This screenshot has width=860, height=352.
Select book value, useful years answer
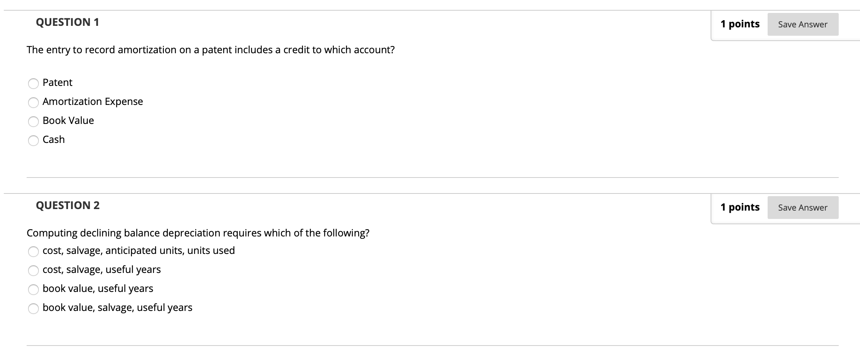click(x=33, y=289)
